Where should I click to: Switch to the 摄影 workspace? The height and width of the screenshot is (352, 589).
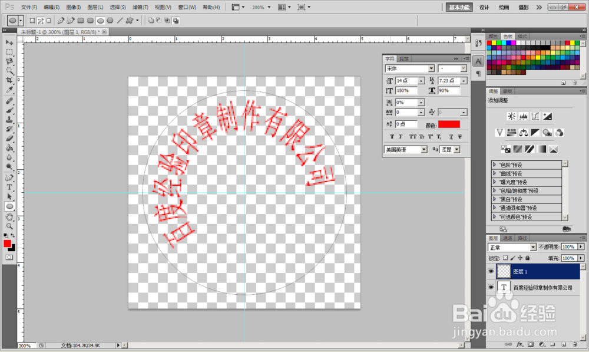pos(523,7)
